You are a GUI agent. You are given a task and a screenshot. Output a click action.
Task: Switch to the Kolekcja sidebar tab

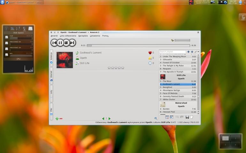coord(51,58)
